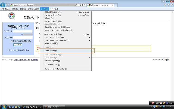Click the ツール(T) menu header

tap(44, 9)
